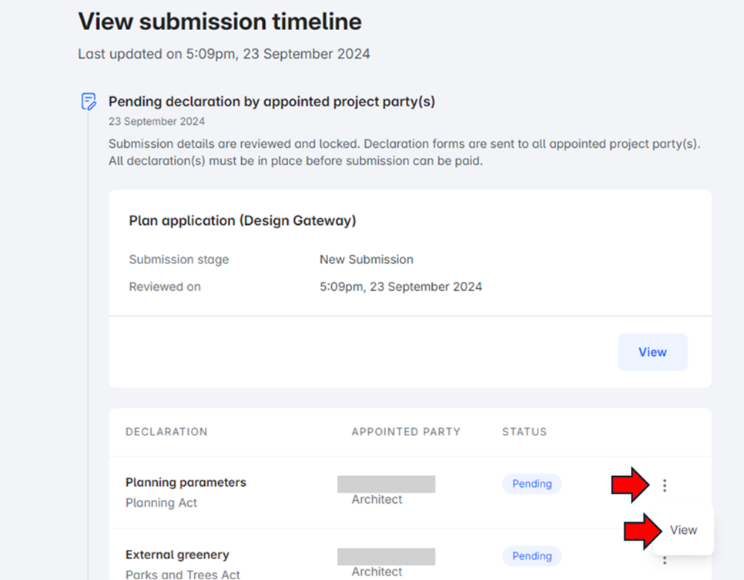Click the View submission timeline page heading
Image resolution: width=744 pixels, height=580 pixels.
coord(220,22)
